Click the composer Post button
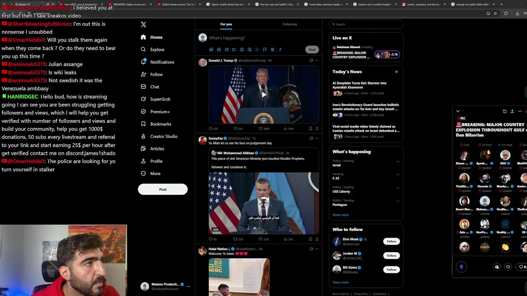The height and width of the screenshot is (296, 527). [x=312, y=50]
